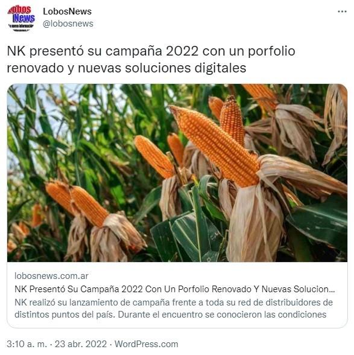Click the @lobosnews handle
The width and height of the screenshot is (354, 355).
point(68,24)
